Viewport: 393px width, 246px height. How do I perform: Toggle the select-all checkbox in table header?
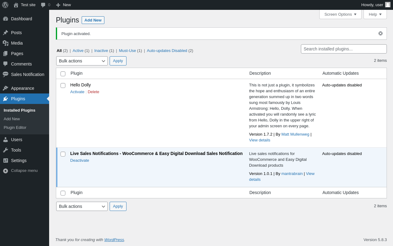click(63, 74)
